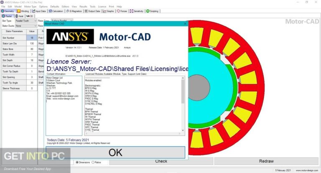The width and height of the screenshot is (321, 173).
Task: Click inside the Contact Information text box
Action: coord(64,105)
